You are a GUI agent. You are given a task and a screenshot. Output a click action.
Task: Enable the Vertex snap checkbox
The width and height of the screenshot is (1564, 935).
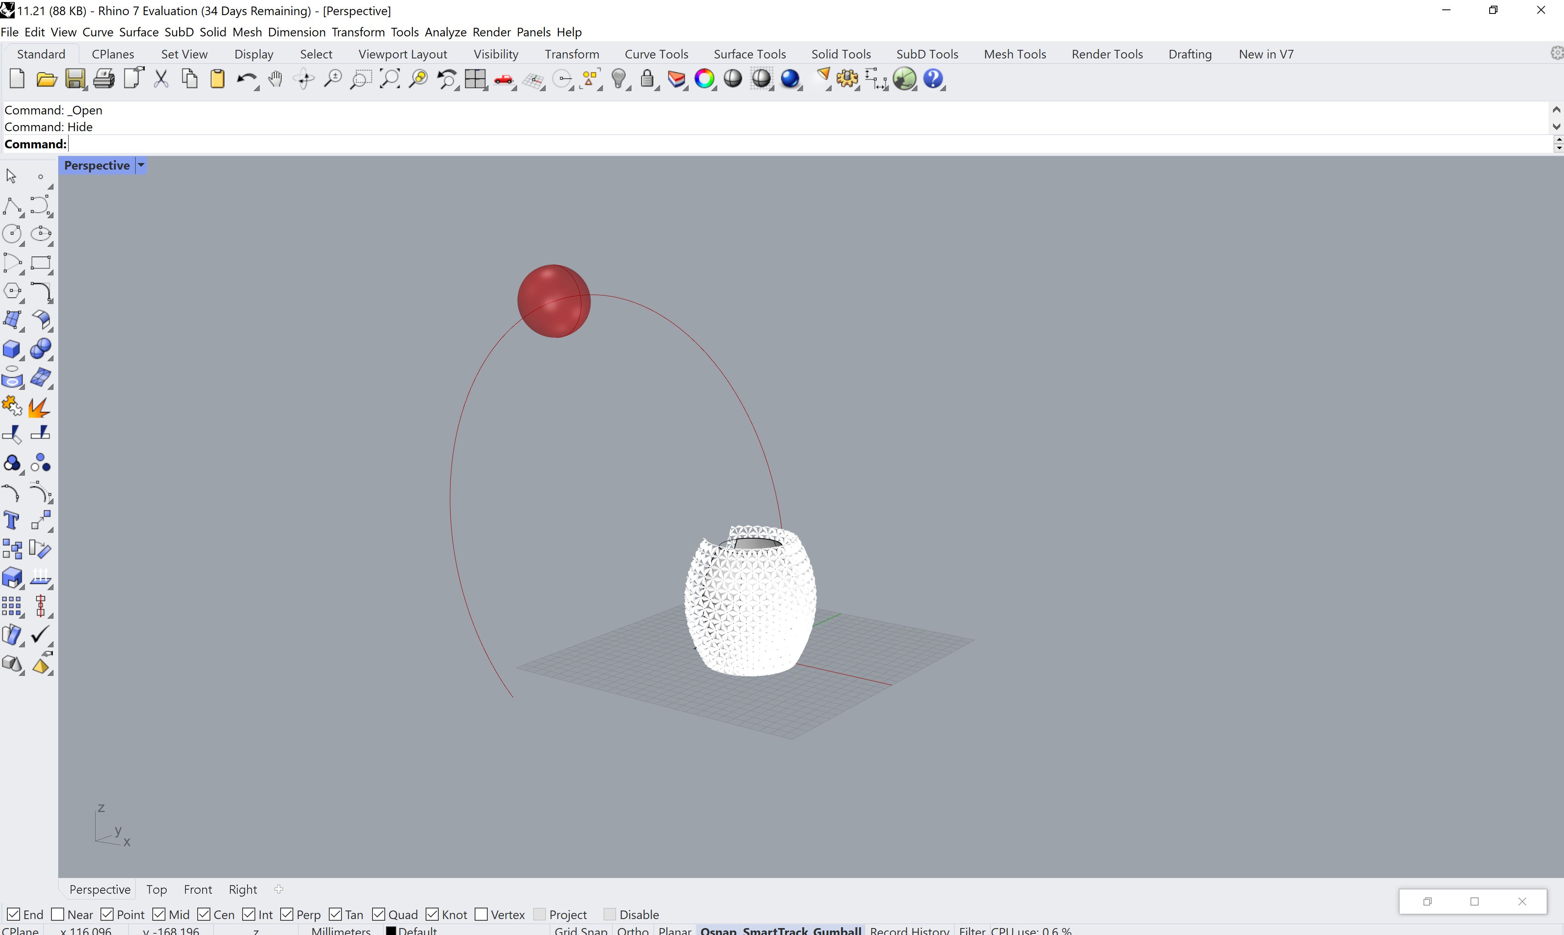(x=482, y=914)
